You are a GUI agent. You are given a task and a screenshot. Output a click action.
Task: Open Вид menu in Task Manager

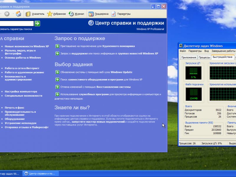[206, 51]
